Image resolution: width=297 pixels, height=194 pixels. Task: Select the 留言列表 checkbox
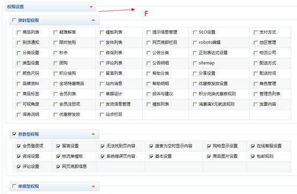[x=102, y=73]
